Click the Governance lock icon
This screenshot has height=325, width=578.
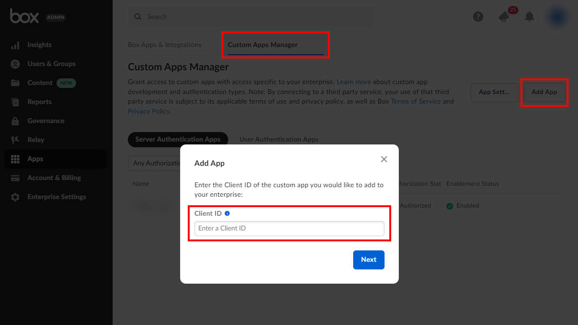(15, 121)
